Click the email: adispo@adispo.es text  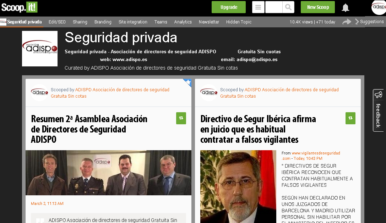[x=249, y=60]
